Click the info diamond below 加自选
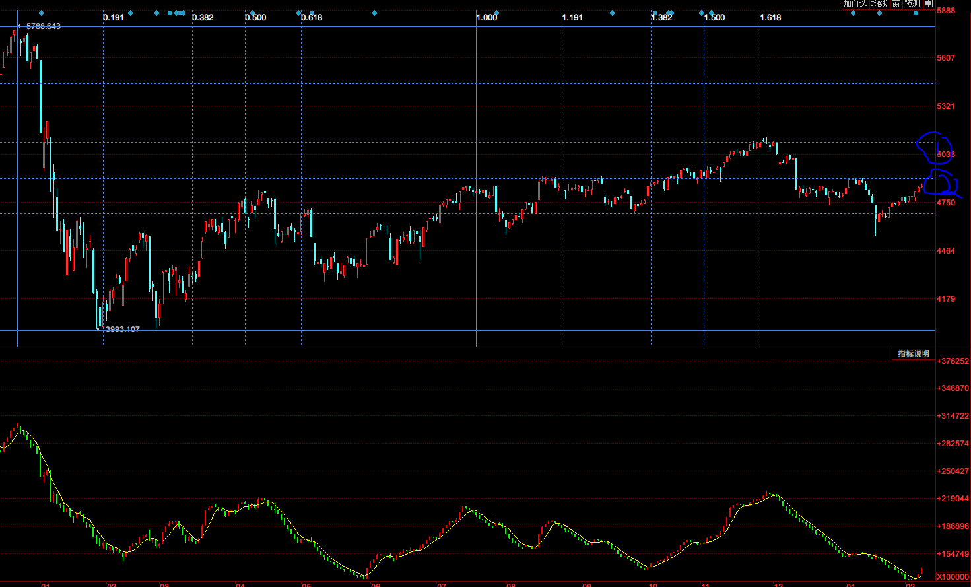The width and height of the screenshot is (971, 587). (x=853, y=13)
